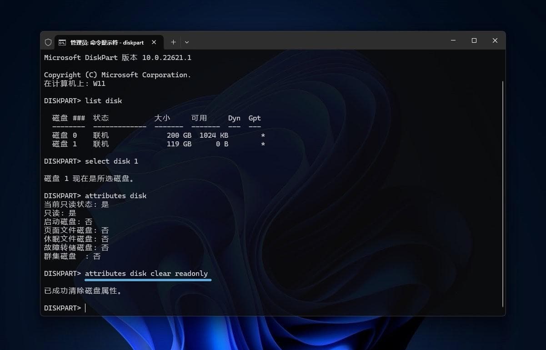The width and height of the screenshot is (546, 350).
Task: Click the '只读: 是' line
Action: coord(60,213)
